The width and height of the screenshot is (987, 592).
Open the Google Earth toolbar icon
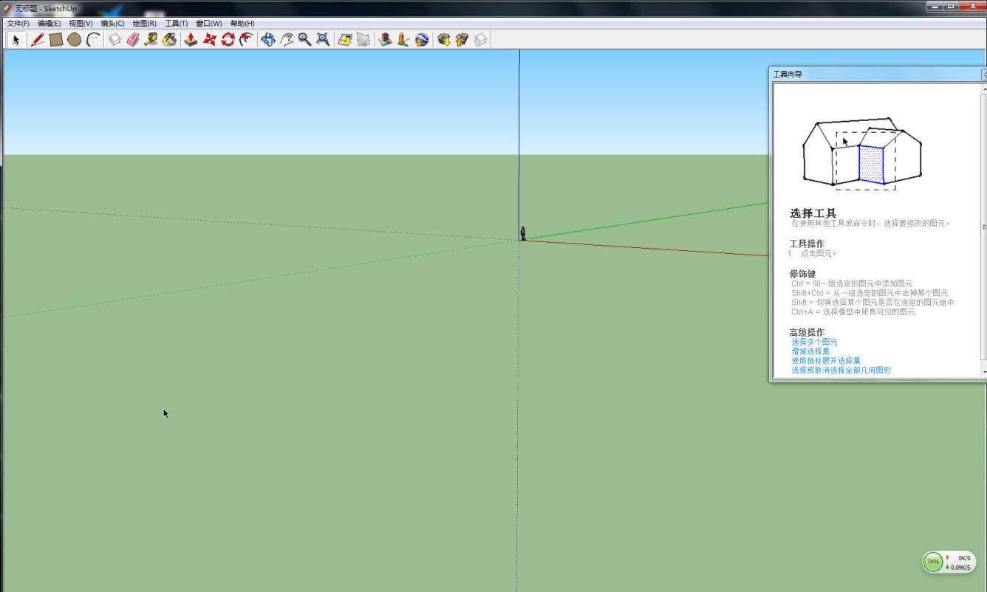pyautogui.click(x=420, y=40)
